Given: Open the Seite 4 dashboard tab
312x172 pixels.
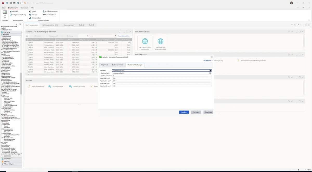Looking at the screenshot, I should (x=81, y=25).
